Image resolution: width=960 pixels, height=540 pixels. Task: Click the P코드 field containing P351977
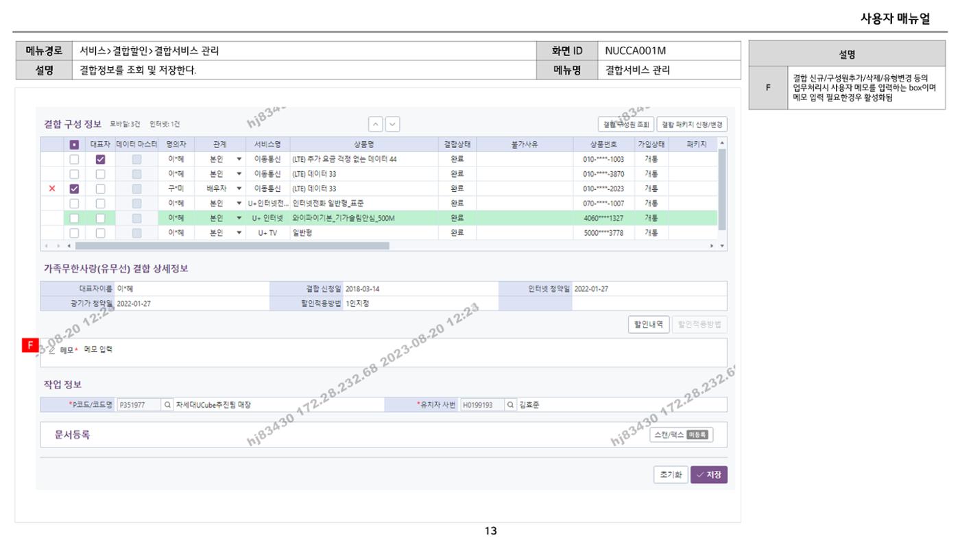[x=139, y=405]
